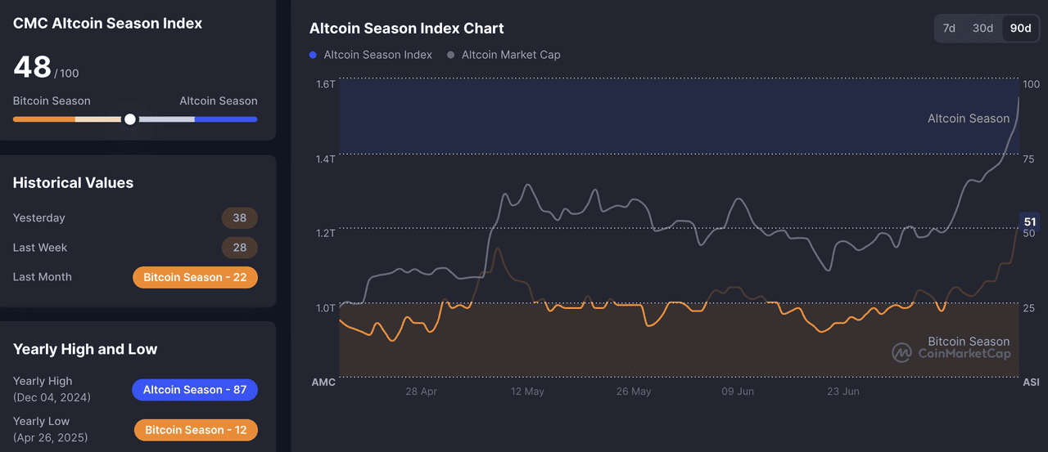
Task: Click the season index slider handle
Action: tap(129, 119)
